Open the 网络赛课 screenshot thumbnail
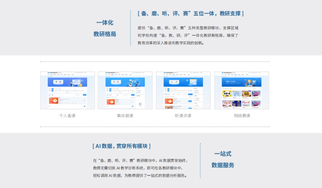322x188 pixels. (x=241, y=90)
